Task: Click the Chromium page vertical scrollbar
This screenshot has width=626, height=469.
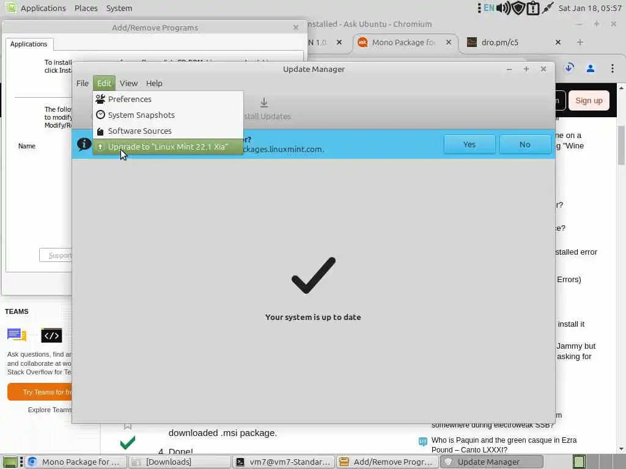Action: (x=621, y=145)
